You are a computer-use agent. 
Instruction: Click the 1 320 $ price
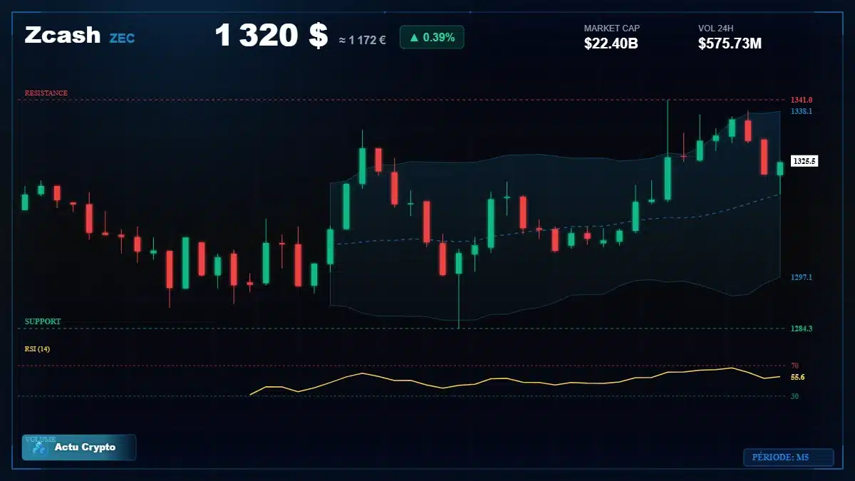pos(271,36)
